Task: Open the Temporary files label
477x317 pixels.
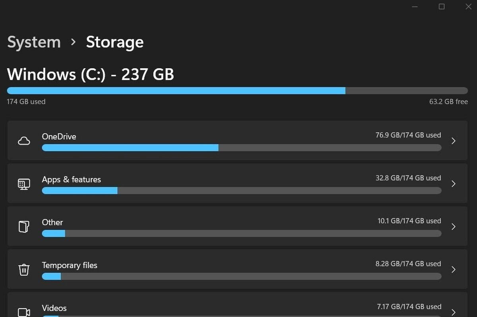Action: point(70,265)
